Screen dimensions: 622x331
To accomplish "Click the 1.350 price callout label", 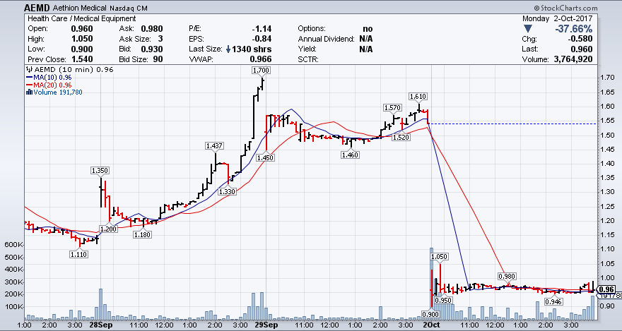I will click(100, 170).
